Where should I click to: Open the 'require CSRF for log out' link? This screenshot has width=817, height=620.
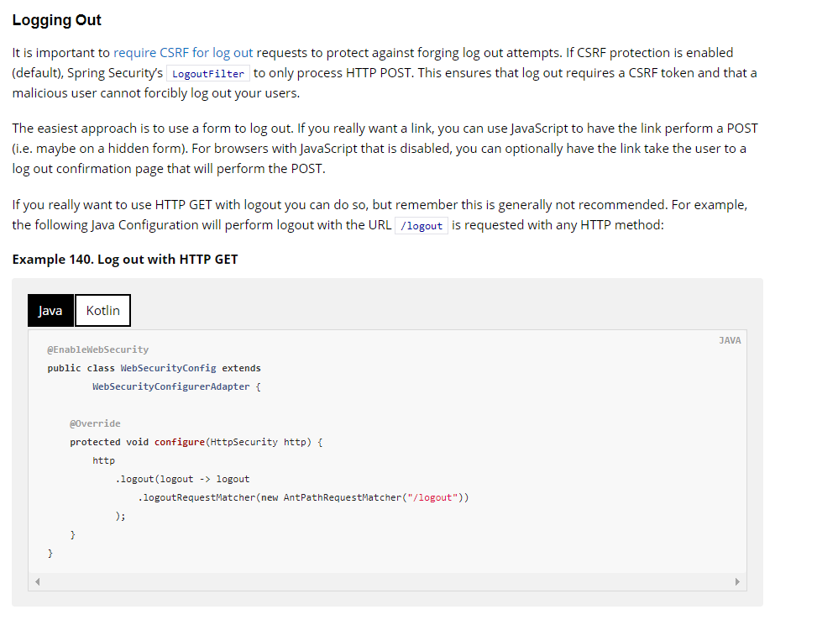[x=183, y=52]
